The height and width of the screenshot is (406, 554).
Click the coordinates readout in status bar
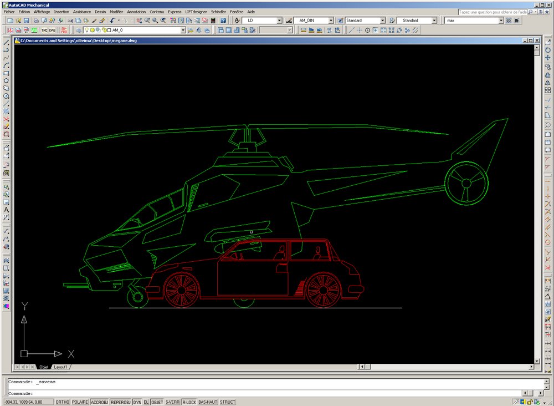coord(28,402)
